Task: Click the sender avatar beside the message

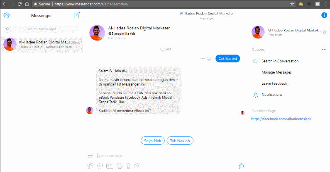Action: coord(90,110)
